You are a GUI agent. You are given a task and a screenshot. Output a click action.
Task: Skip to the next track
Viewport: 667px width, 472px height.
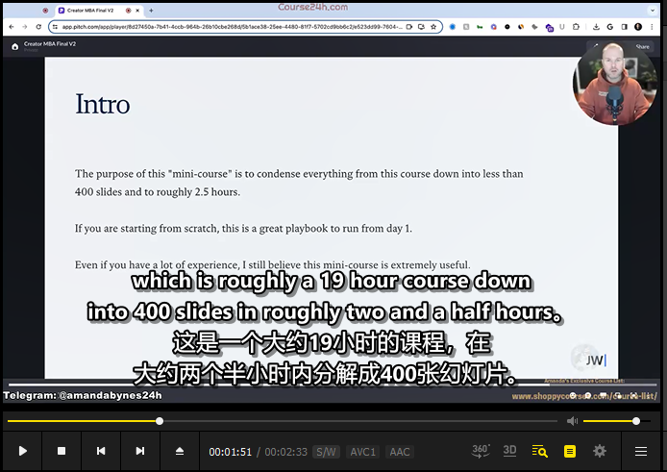click(140, 451)
